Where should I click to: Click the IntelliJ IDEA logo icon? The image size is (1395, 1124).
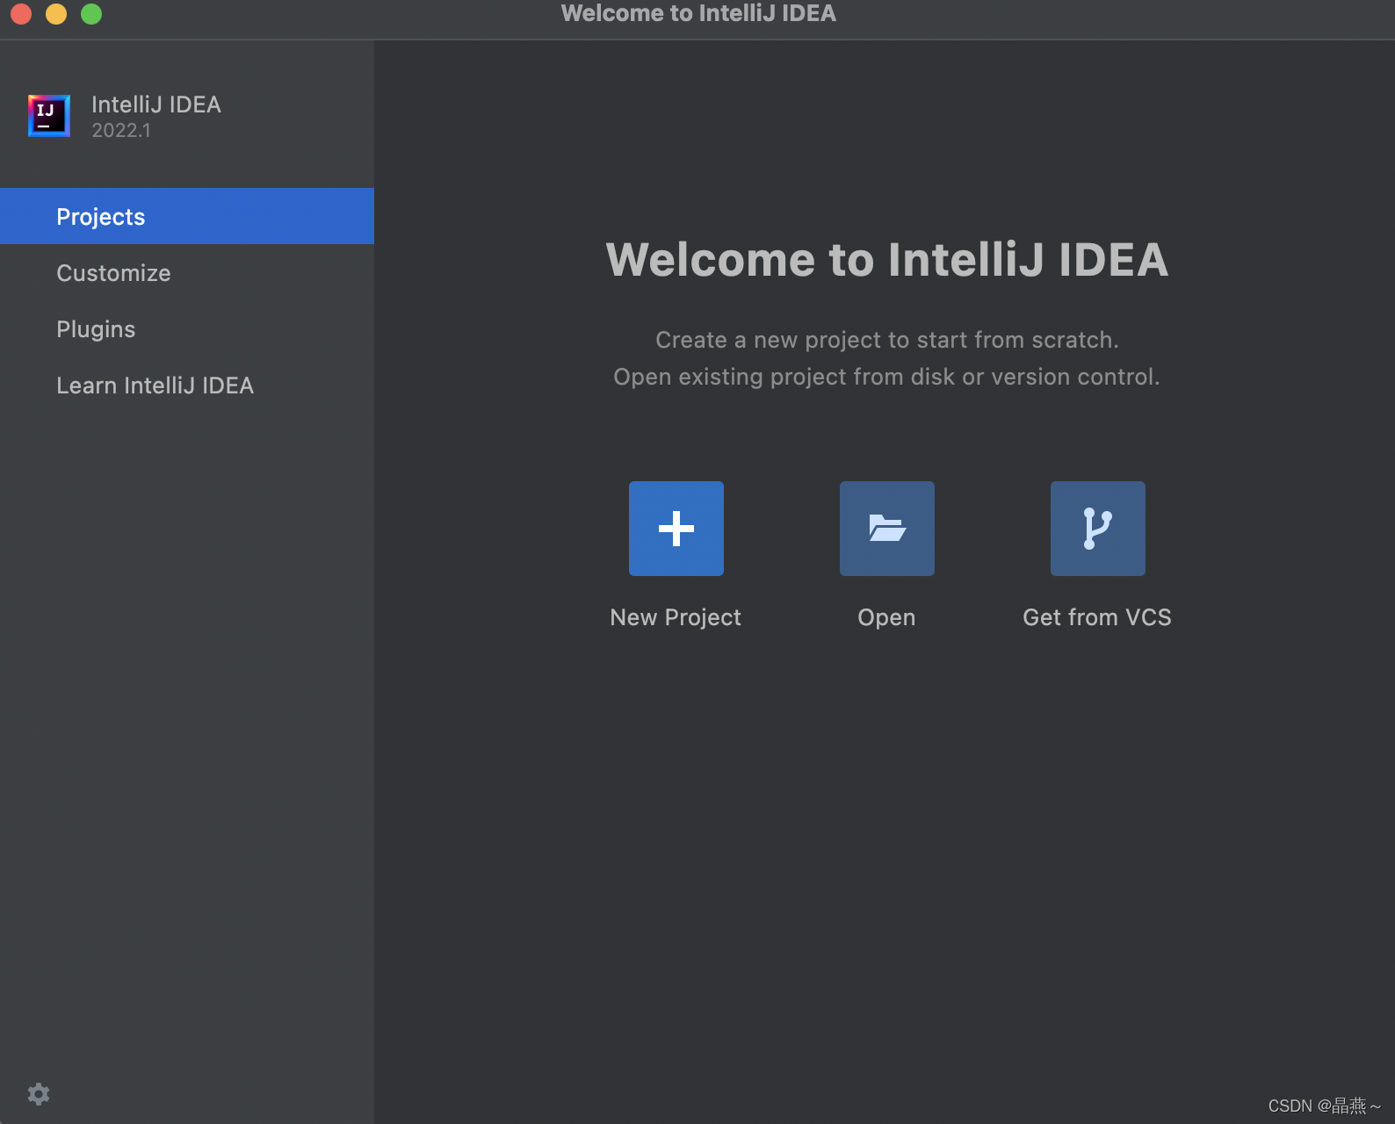(x=49, y=116)
